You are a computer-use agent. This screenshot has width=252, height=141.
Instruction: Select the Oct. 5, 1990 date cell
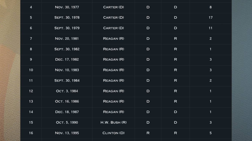point(67,122)
